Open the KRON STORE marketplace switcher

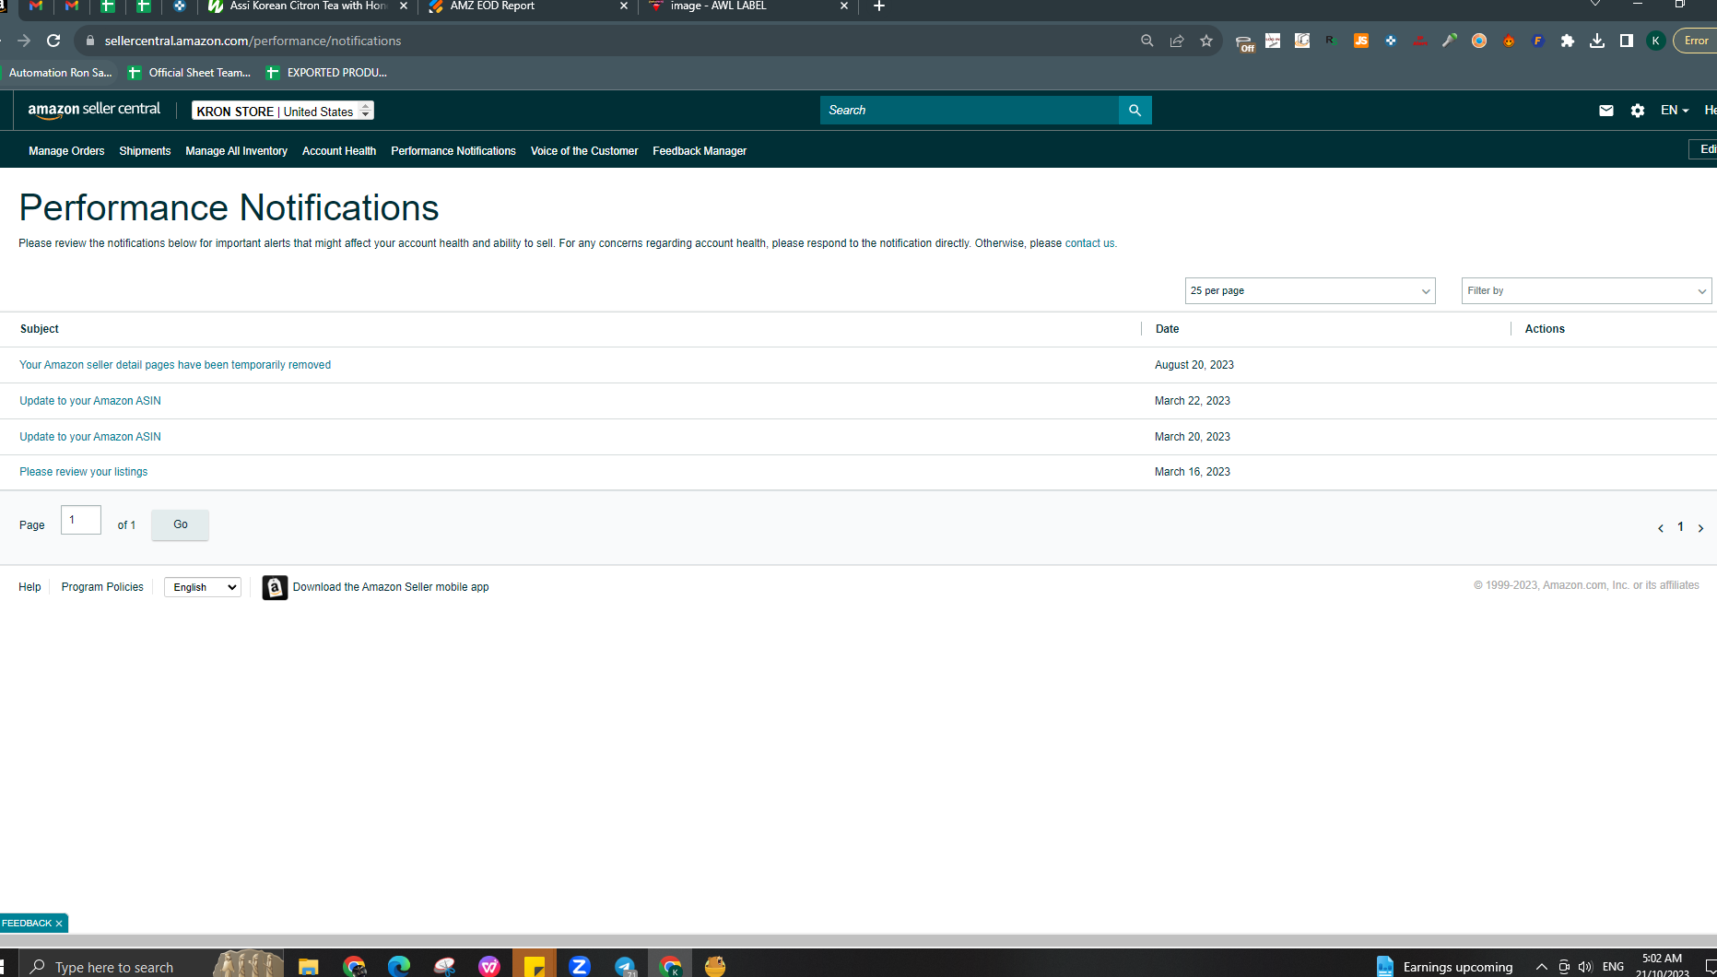(x=283, y=111)
